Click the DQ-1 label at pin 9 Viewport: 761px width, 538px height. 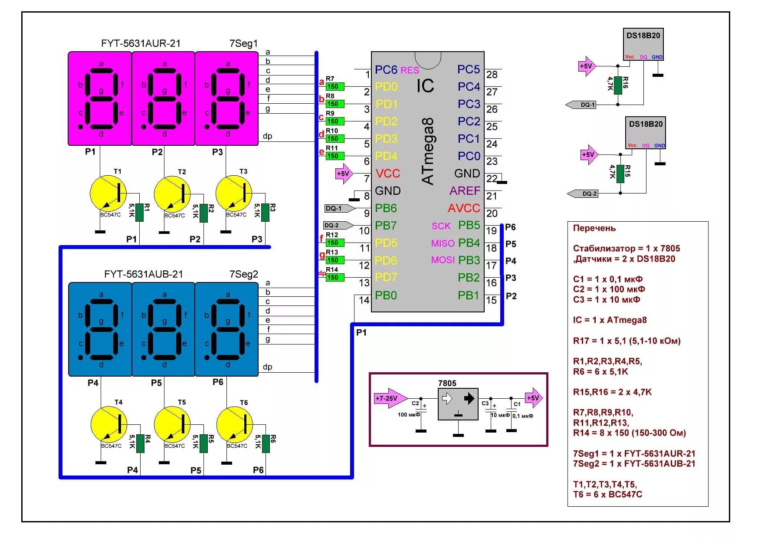point(339,209)
